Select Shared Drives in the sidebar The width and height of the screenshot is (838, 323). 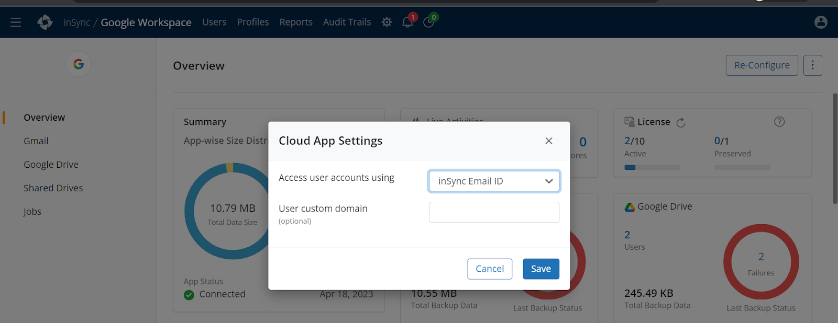[53, 188]
